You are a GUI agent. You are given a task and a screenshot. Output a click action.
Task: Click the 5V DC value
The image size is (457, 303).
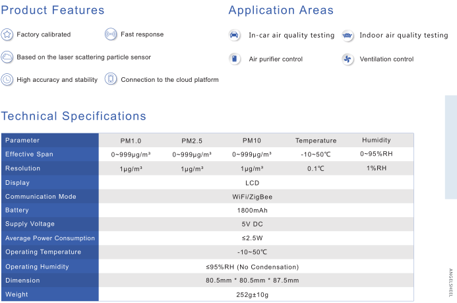(253, 224)
